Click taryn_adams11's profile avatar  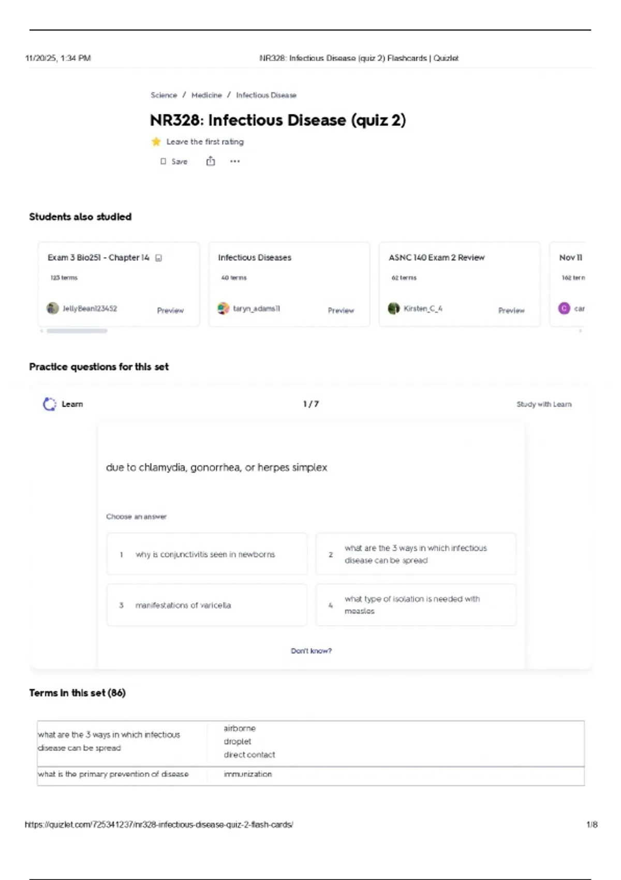click(223, 309)
